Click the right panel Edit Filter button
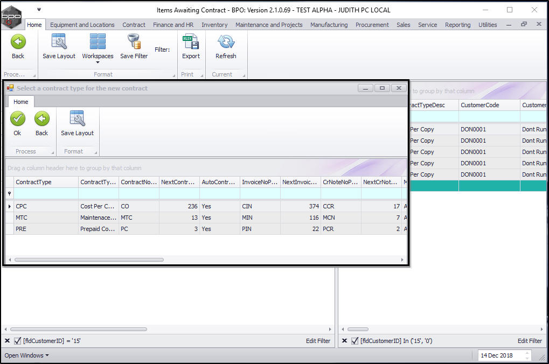 530,341
